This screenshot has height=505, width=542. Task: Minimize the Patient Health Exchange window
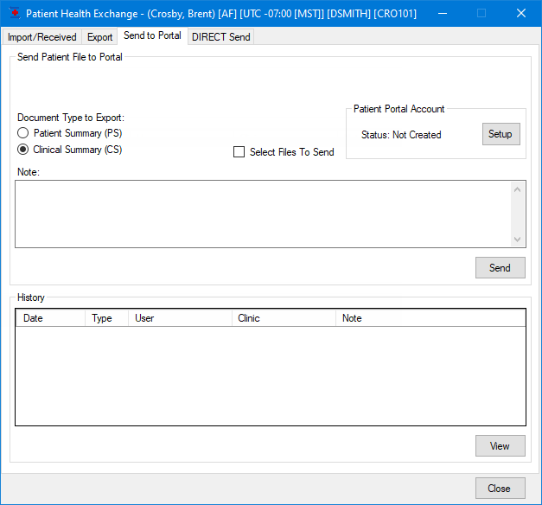pyautogui.click(x=443, y=14)
